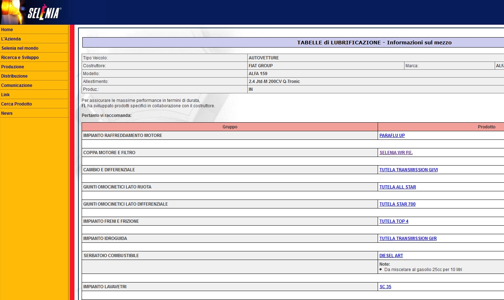Screen dimensions: 504x300
Task: Open the Distribuzione menu item
Action: tap(14, 76)
